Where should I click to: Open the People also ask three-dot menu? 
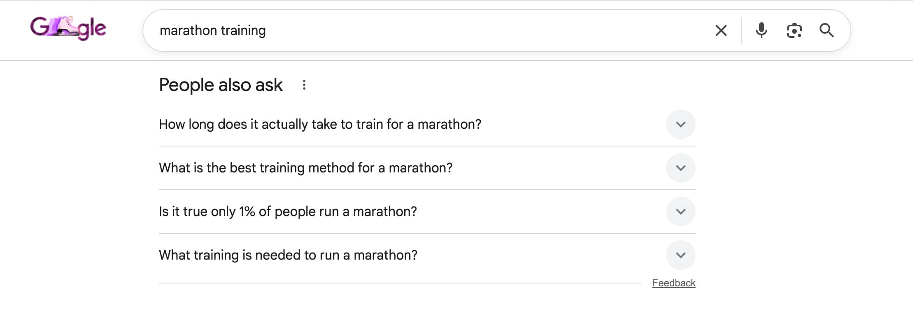[x=304, y=85]
